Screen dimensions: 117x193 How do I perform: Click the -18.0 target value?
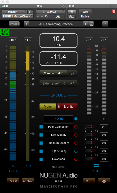pyautogui.click(x=49, y=63)
